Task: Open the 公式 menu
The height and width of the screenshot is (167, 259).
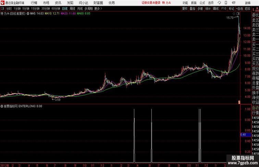Action: (202, 3)
